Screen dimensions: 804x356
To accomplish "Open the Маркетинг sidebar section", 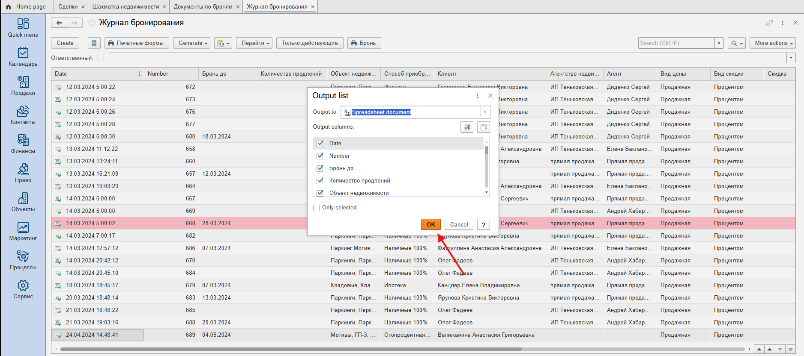I will (x=23, y=231).
